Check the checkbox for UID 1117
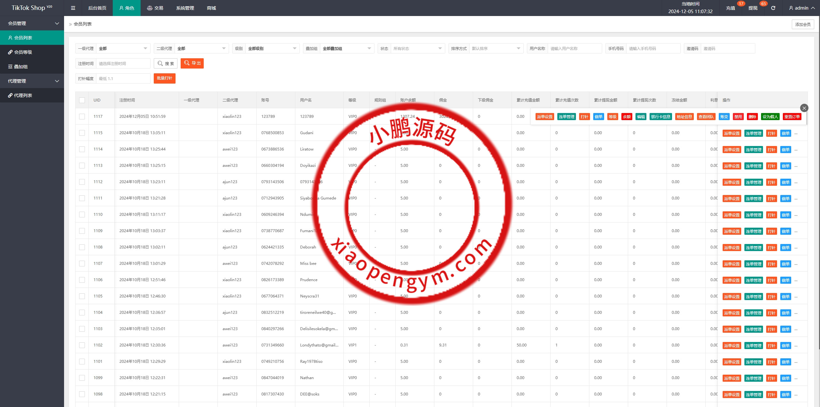Image resolution: width=820 pixels, height=407 pixels. pyautogui.click(x=82, y=117)
